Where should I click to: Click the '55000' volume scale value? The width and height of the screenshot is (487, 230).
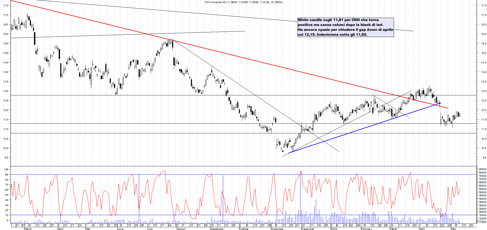[x=483, y=189]
